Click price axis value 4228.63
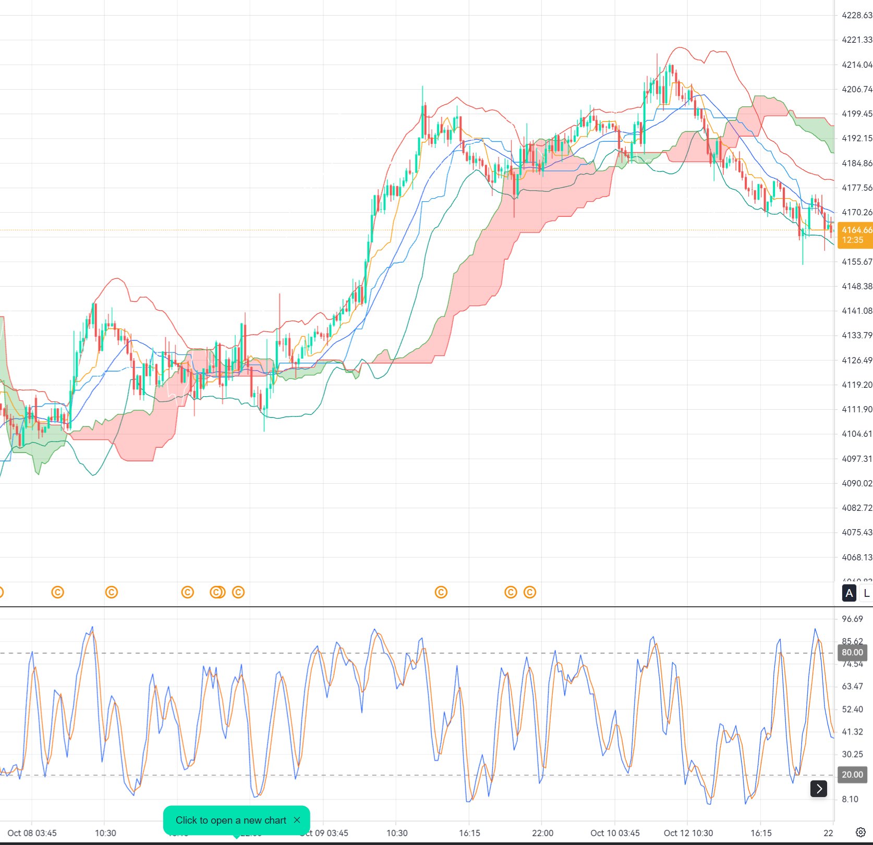873x845 pixels. point(857,15)
